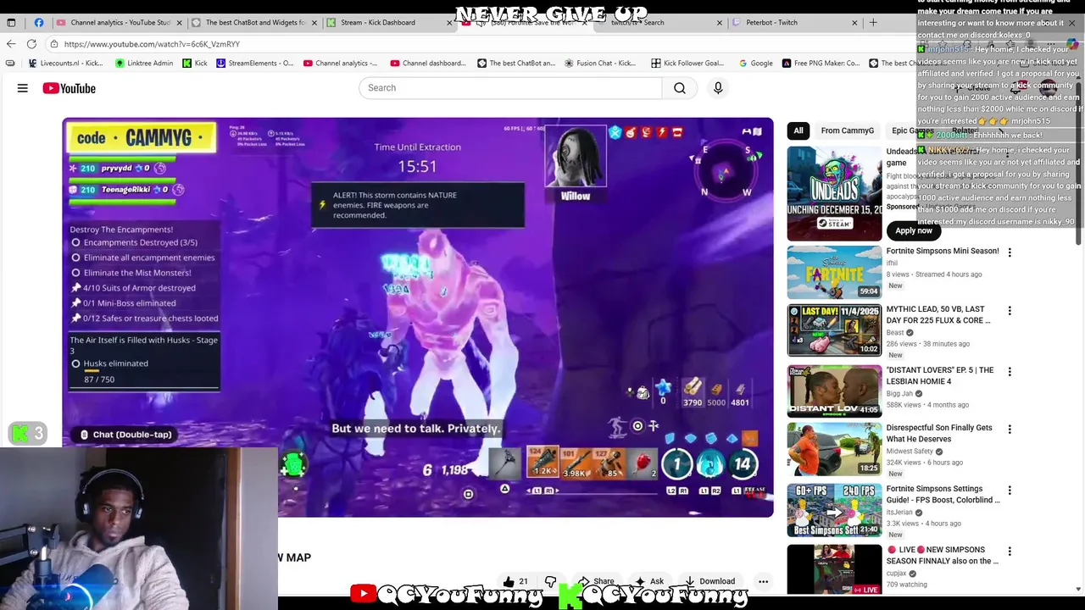Open Linktree Admin bookmark

pyautogui.click(x=143, y=64)
